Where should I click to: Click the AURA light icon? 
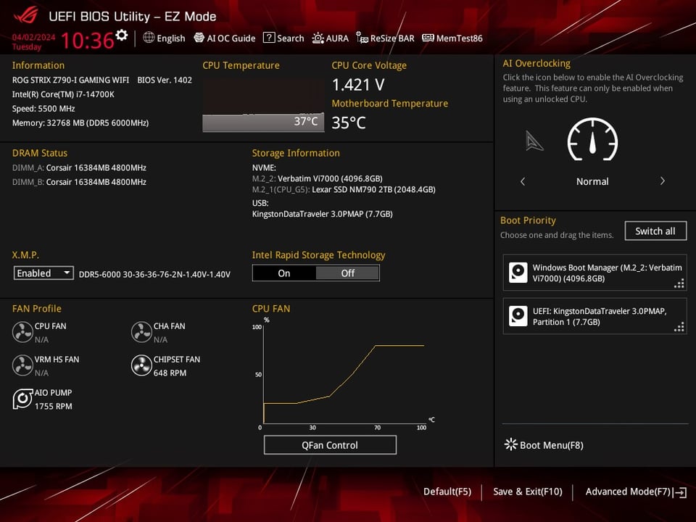(x=318, y=38)
